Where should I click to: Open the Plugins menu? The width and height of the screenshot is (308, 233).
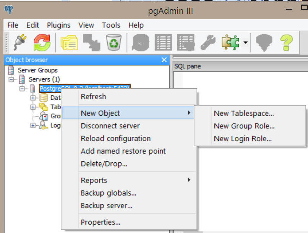tap(58, 25)
